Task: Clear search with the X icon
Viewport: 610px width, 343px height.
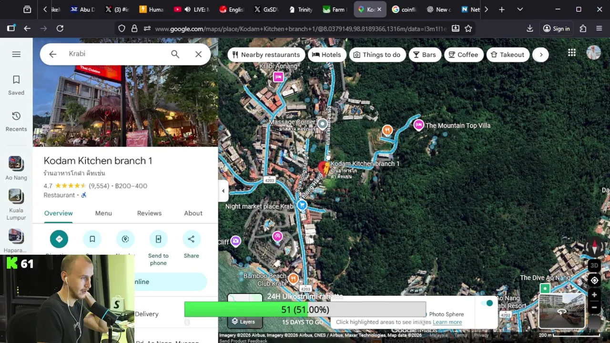Action: click(x=199, y=54)
